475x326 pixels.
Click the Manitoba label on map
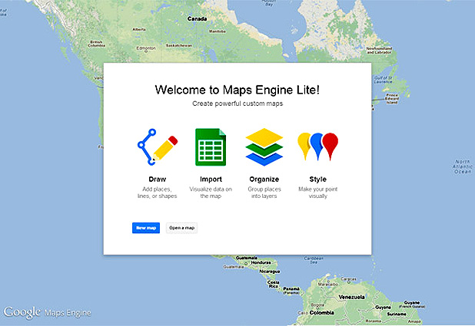218,31
